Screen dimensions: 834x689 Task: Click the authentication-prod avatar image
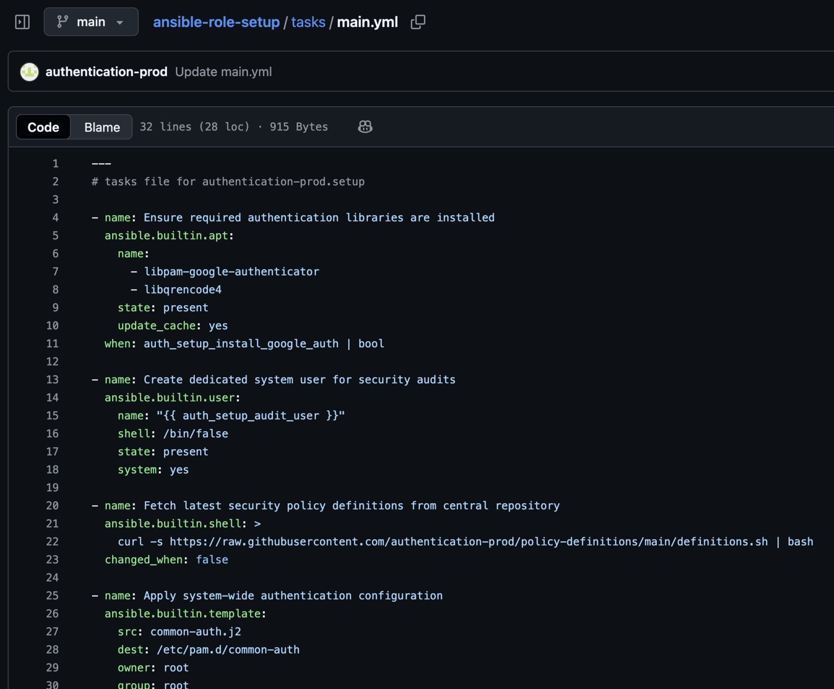coord(30,72)
